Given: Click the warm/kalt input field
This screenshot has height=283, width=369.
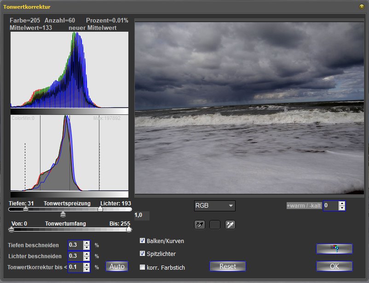Looking at the screenshot, I should 330,206.
